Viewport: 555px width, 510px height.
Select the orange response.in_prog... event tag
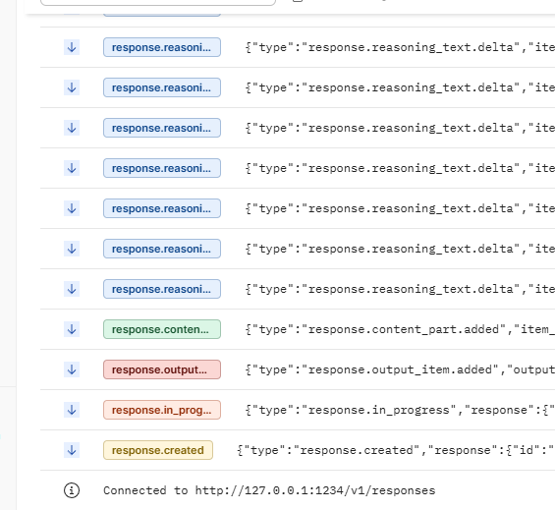click(162, 410)
